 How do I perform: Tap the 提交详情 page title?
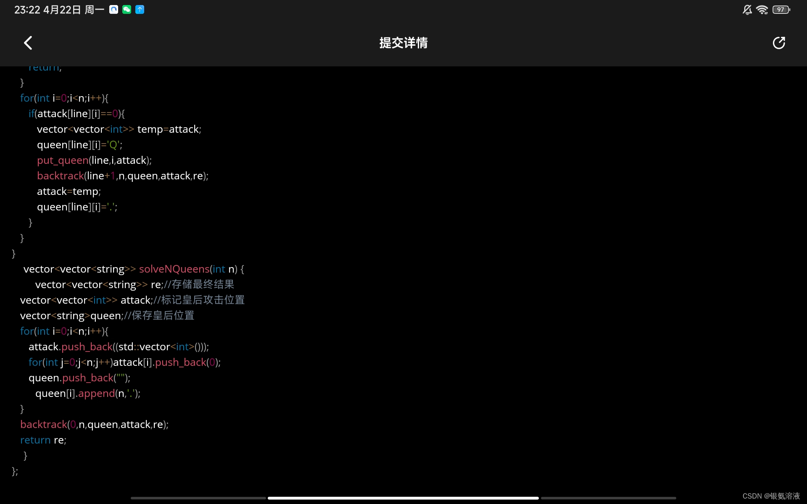pos(403,43)
